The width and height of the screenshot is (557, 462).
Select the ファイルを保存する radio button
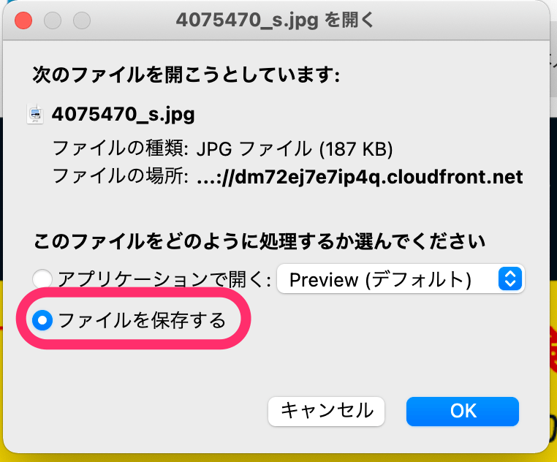click(x=43, y=320)
